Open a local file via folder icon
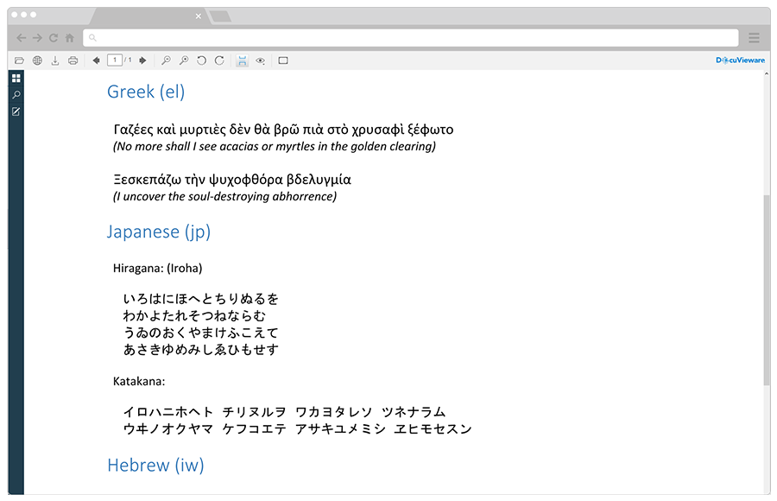This screenshot has width=777, height=501. point(19,60)
